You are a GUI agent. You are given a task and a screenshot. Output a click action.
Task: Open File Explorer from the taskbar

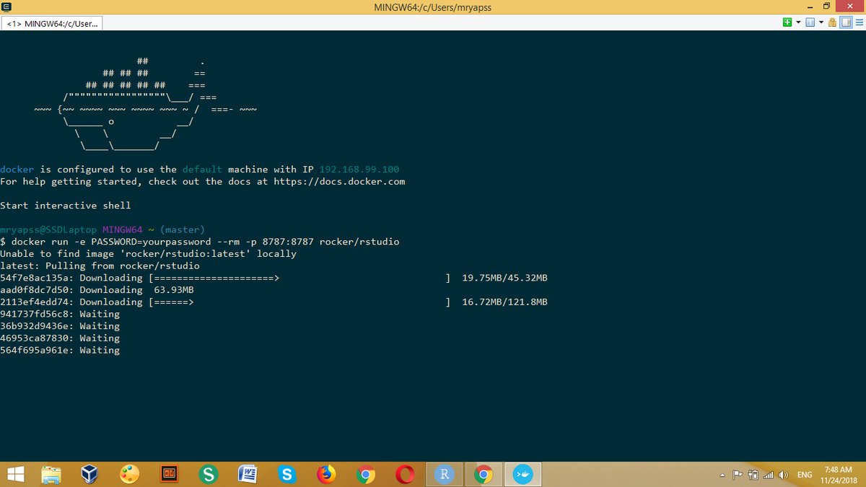(52, 474)
